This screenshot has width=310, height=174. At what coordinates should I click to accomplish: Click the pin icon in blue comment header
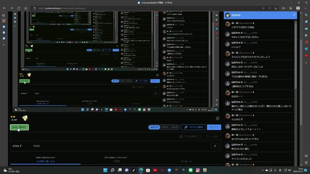[294, 15]
